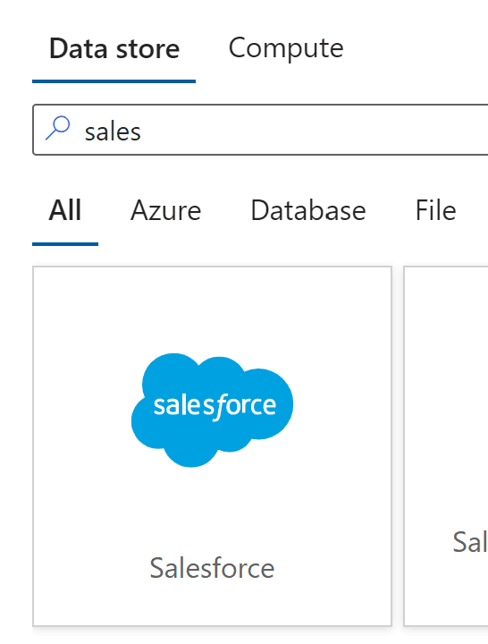The image size is (488, 644).
Task: Place cursor after the word sales
Action: pyautogui.click(x=142, y=132)
